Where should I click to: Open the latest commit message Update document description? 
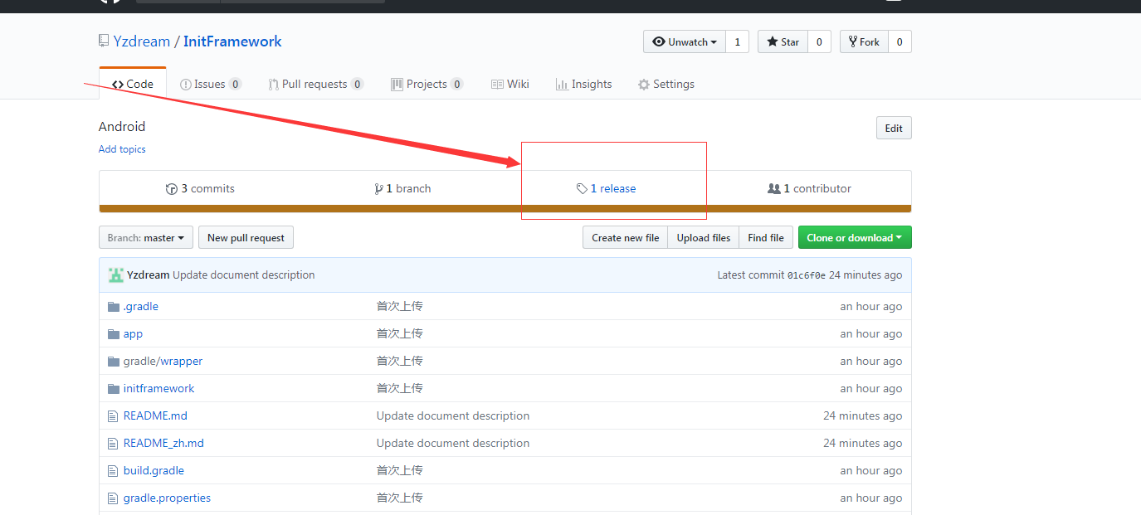[244, 275]
